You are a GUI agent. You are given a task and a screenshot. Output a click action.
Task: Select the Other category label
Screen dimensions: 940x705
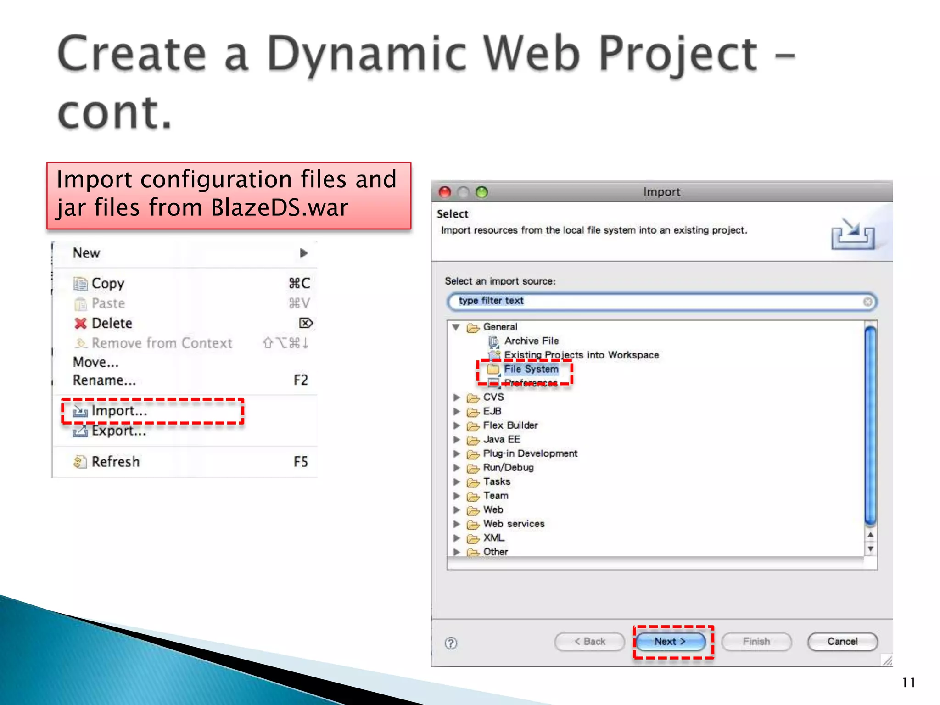496,552
